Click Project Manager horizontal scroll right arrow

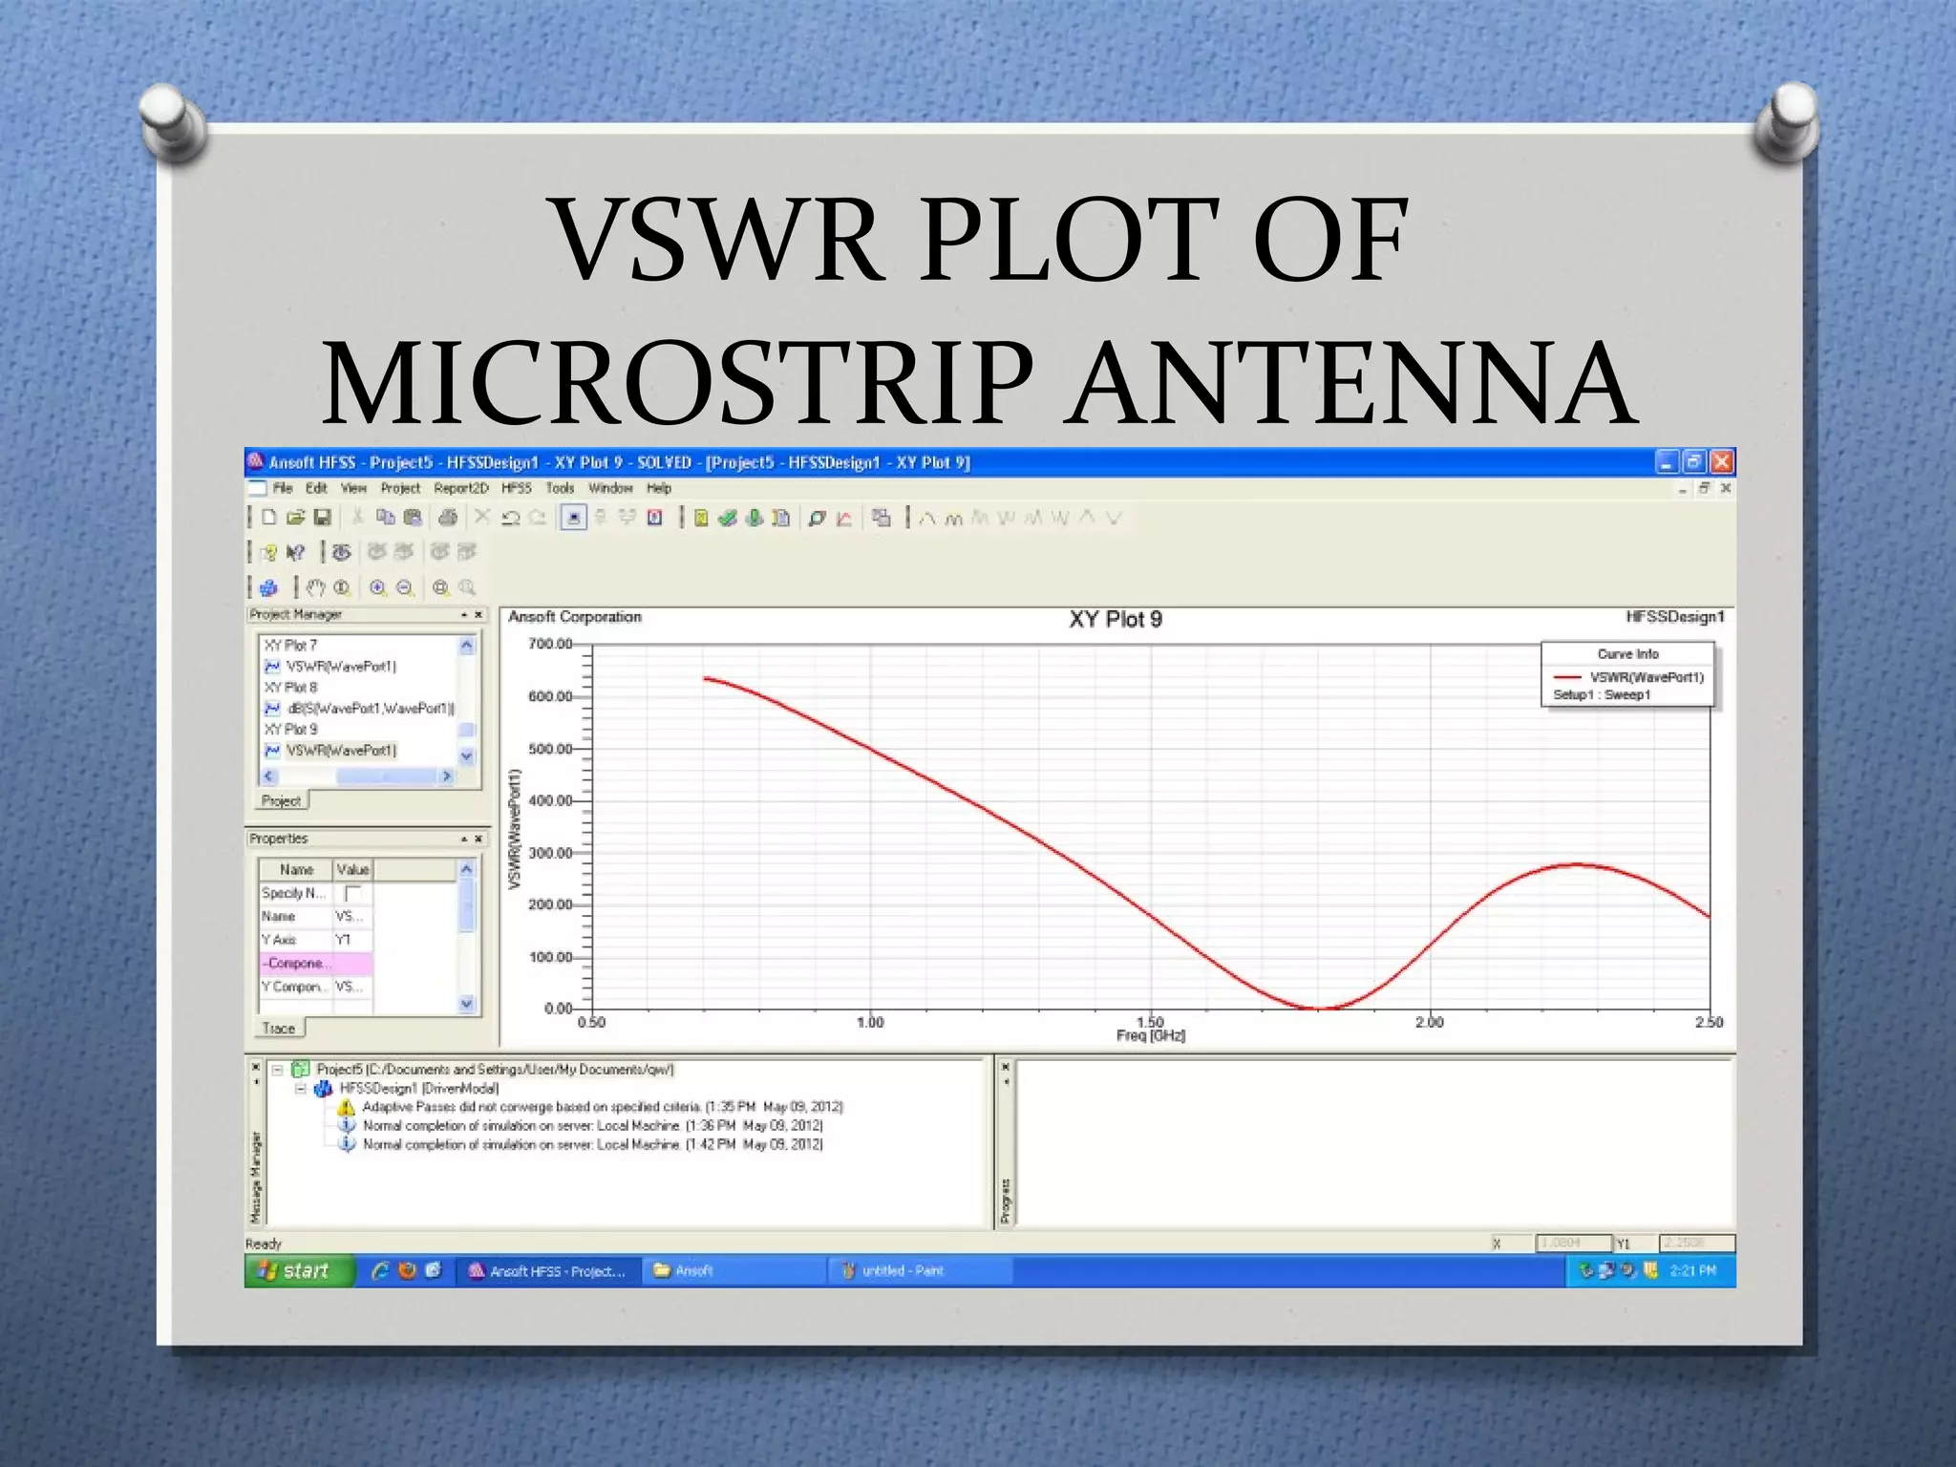click(446, 776)
